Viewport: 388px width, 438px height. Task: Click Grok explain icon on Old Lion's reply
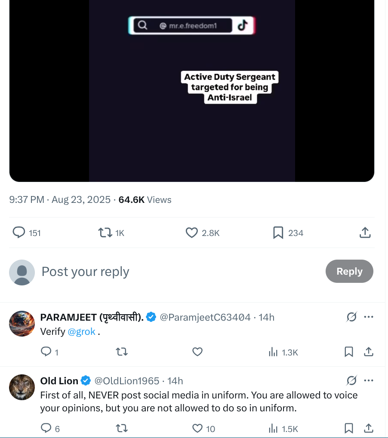(351, 381)
